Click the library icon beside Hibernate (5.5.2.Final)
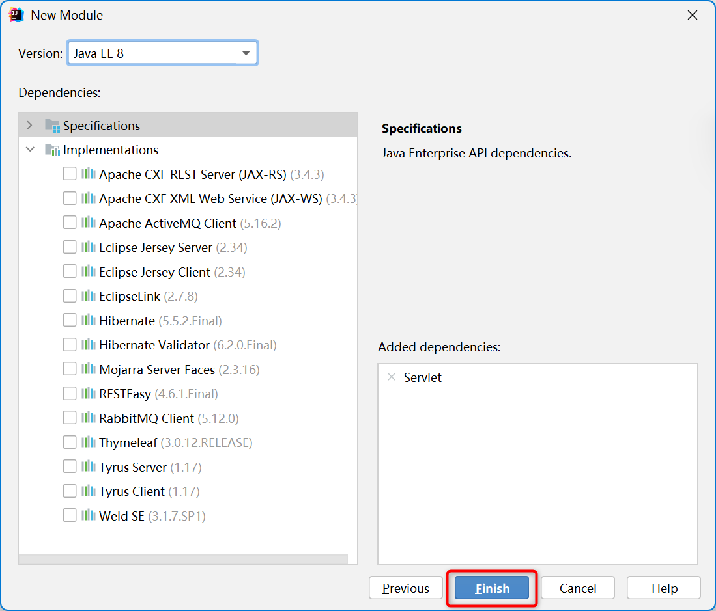 pyautogui.click(x=89, y=320)
